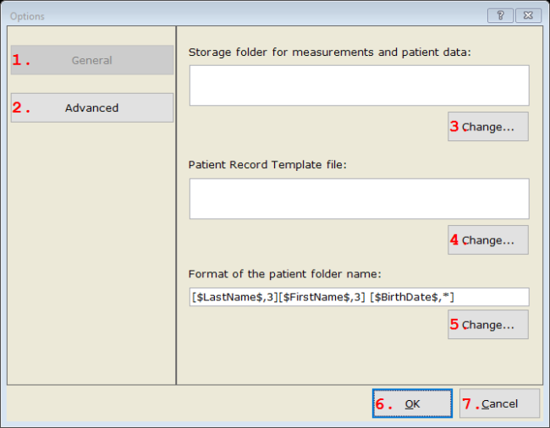The width and height of the screenshot is (550, 428).
Task: Click inside the storage folder path box
Action: point(359,85)
